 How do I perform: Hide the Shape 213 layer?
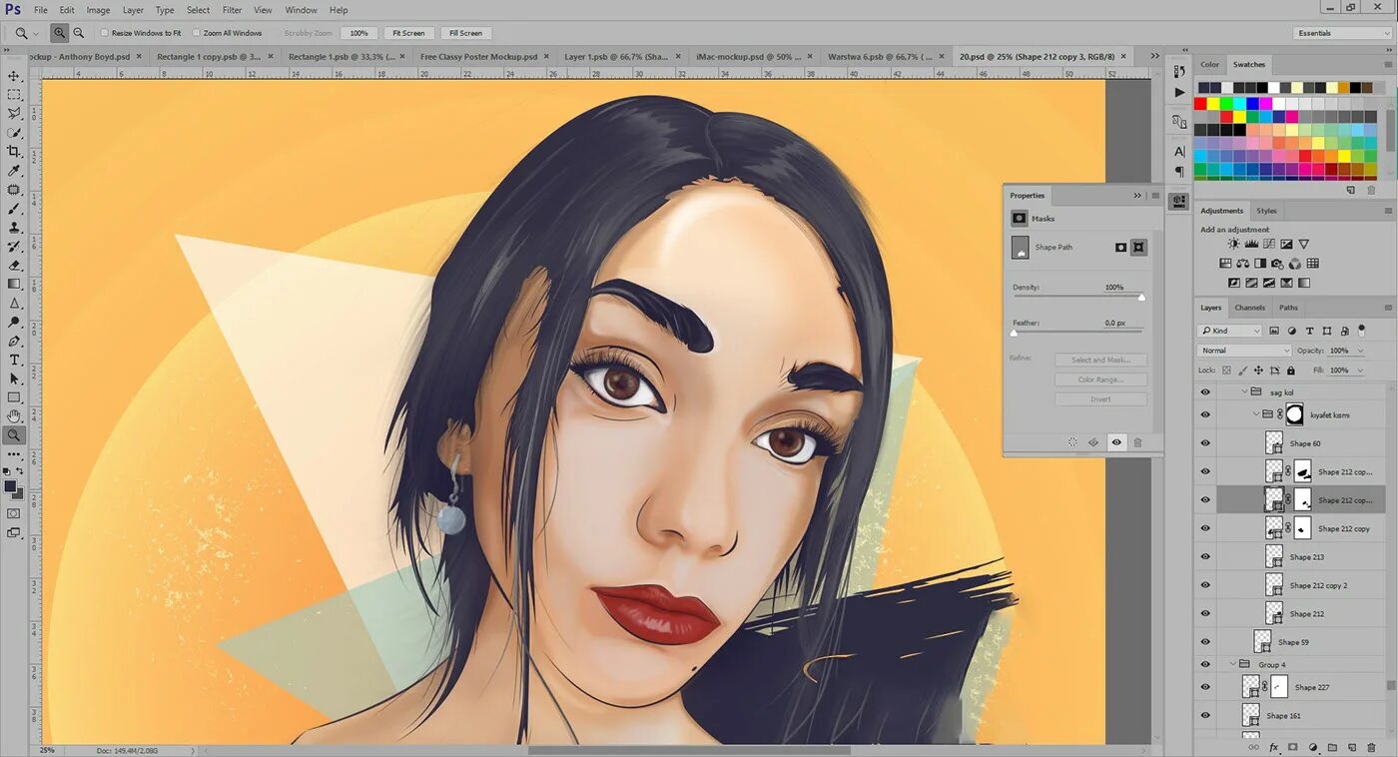pyautogui.click(x=1205, y=556)
